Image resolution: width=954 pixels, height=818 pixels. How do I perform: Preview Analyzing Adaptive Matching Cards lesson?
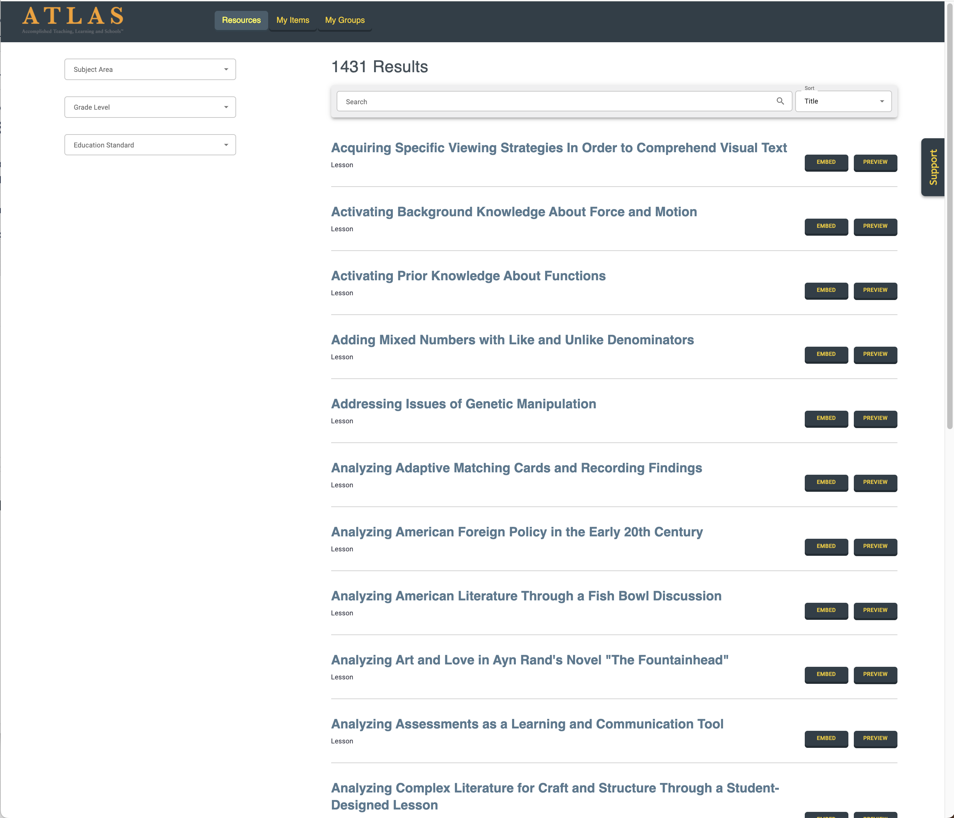(x=875, y=482)
